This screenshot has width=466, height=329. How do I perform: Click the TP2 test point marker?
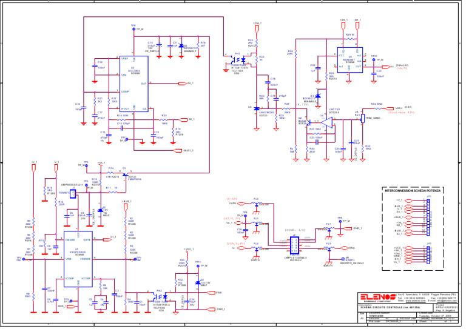24,259
